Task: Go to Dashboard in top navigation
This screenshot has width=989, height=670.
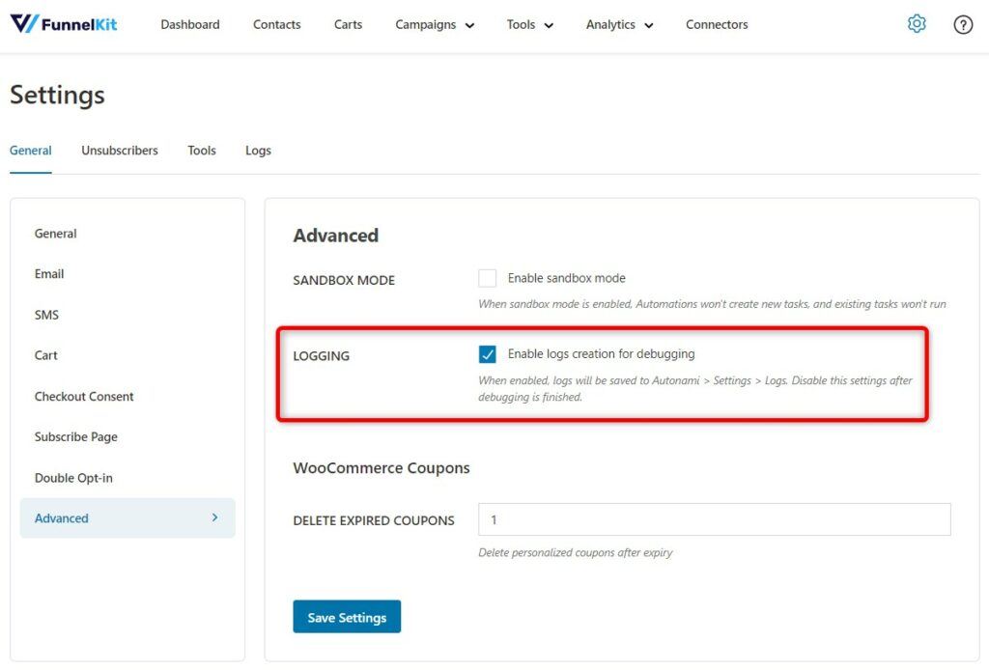Action: coord(190,24)
